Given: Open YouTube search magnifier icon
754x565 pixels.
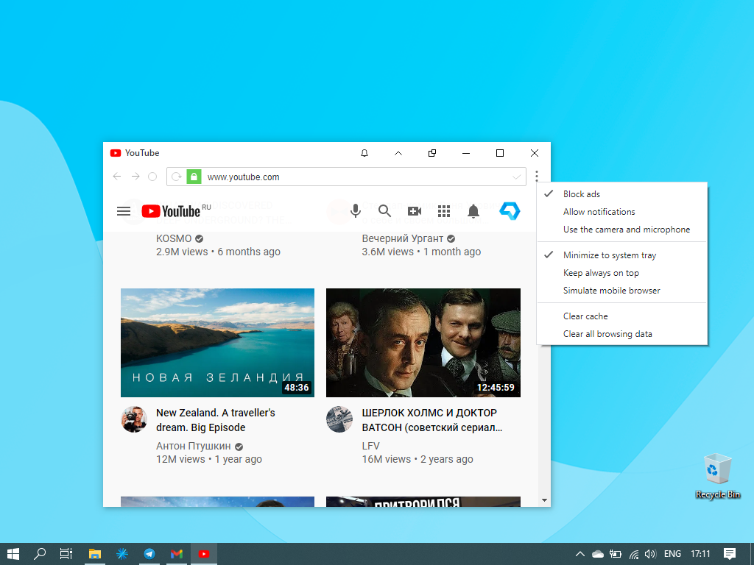Looking at the screenshot, I should point(384,211).
